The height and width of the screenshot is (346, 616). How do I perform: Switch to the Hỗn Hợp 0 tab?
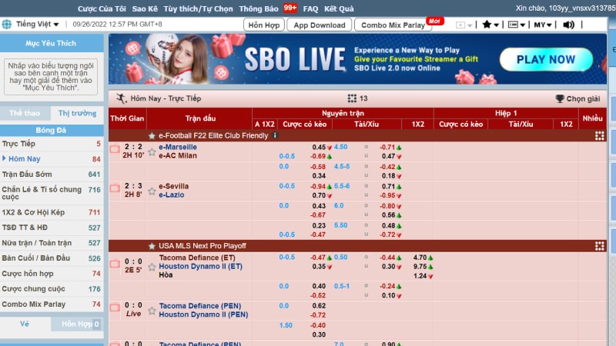pos(78,324)
